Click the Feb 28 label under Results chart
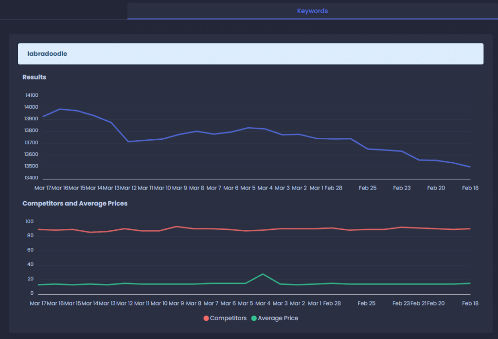This screenshot has width=498, height=339. tap(333, 188)
